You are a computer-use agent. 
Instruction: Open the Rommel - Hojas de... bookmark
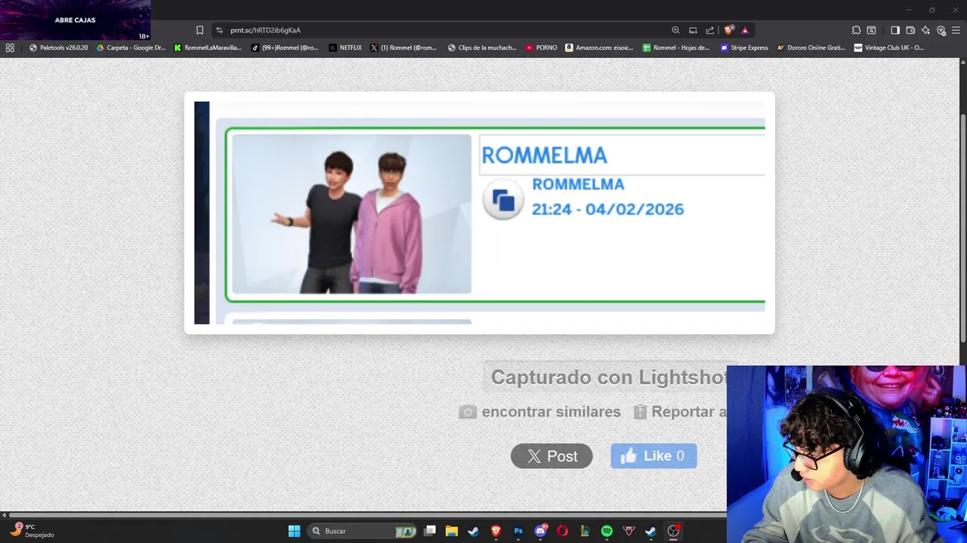point(676,48)
